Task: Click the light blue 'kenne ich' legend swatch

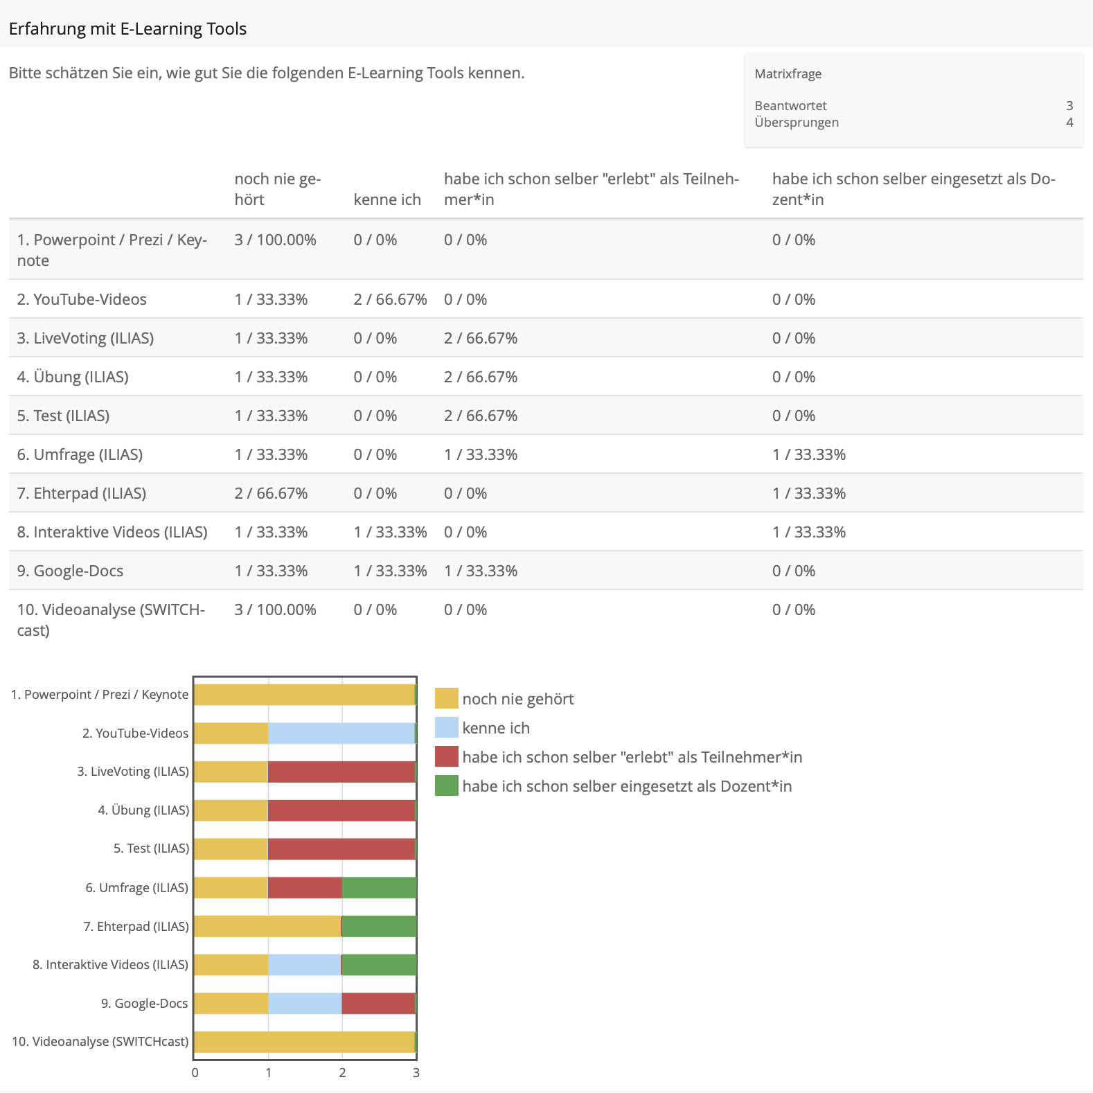Action: click(x=446, y=727)
